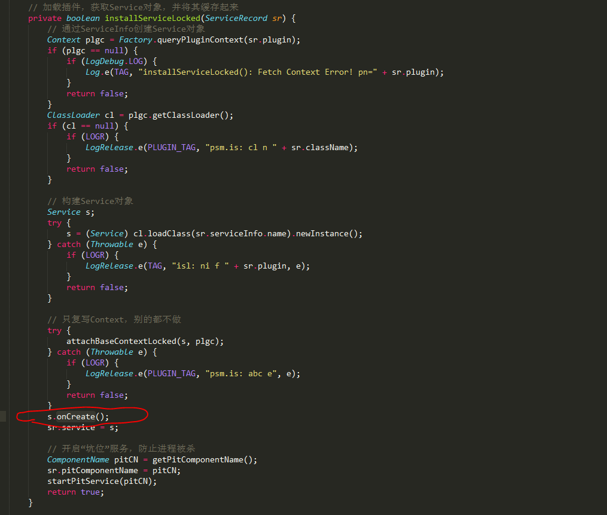607x515 pixels.
Task: Click the "isl: ni f " string
Action: (x=200, y=266)
